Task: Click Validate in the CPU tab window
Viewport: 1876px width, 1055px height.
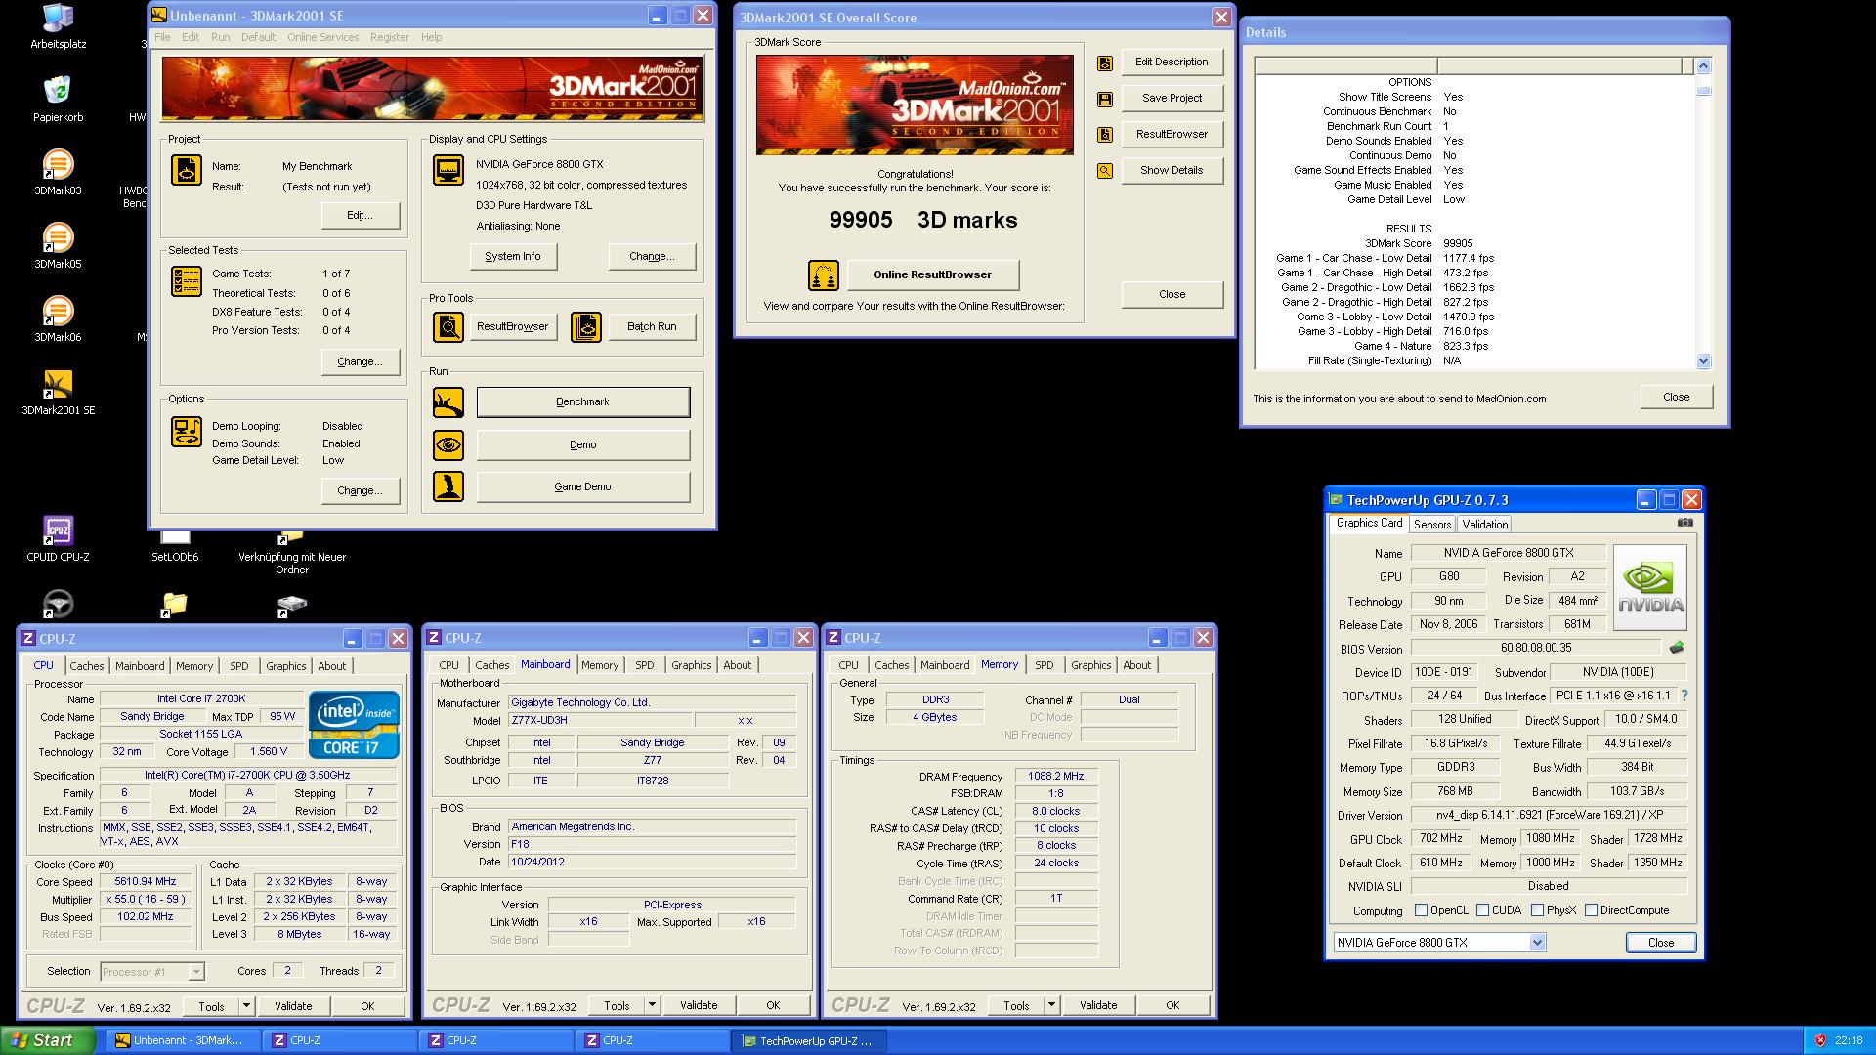Action: [x=293, y=1005]
